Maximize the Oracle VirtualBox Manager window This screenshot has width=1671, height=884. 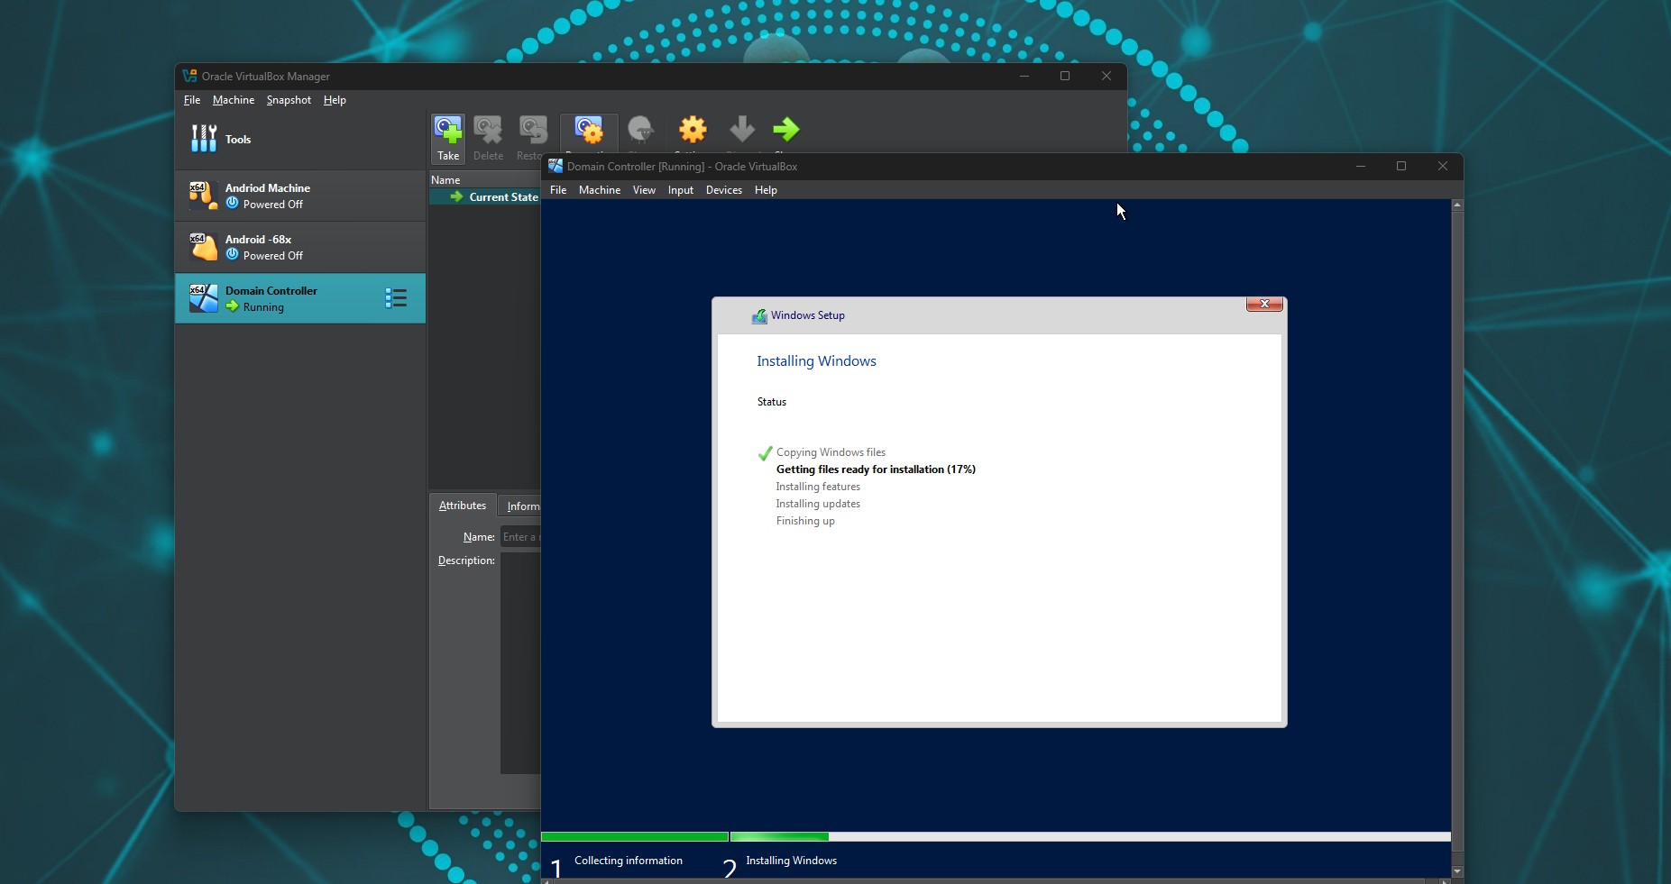[1065, 76]
